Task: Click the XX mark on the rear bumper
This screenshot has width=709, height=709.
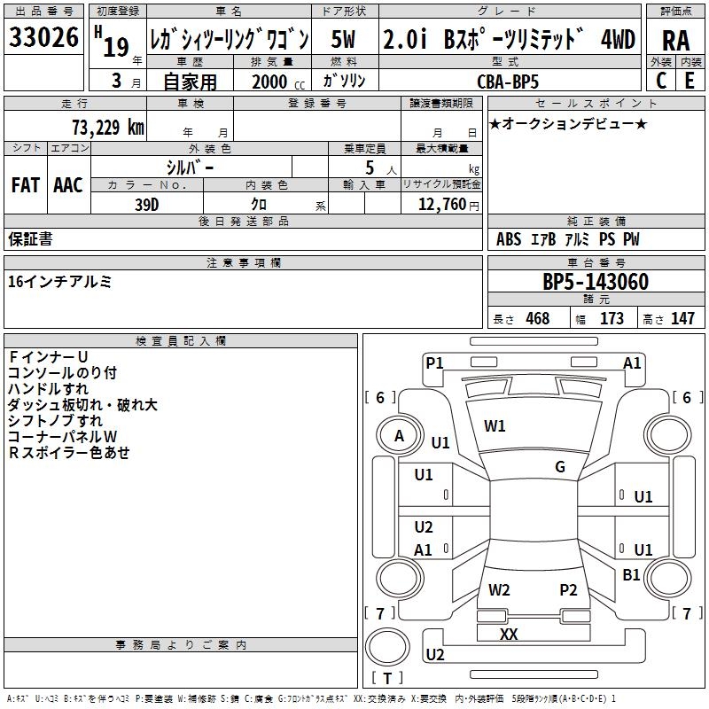Action: (x=509, y=635)
